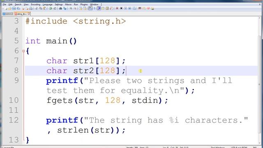Image resolution: width=263 pixels, height=148 pixels.
Task: Copy the selection with the toolbar Copy icon
Action: coord(41,8)
